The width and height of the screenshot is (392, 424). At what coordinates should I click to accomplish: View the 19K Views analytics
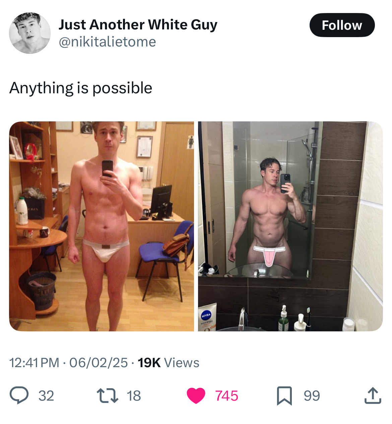pos(169,362)
